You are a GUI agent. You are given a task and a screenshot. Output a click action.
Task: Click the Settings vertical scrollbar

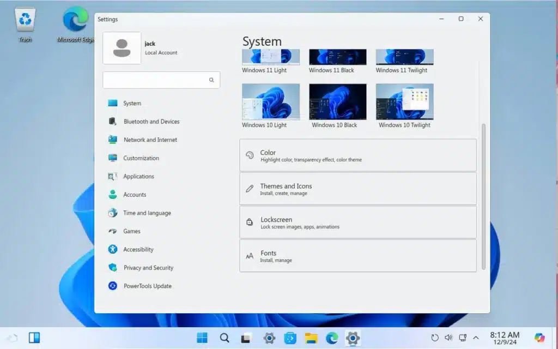pyautogui.click(x=483, y=196)
